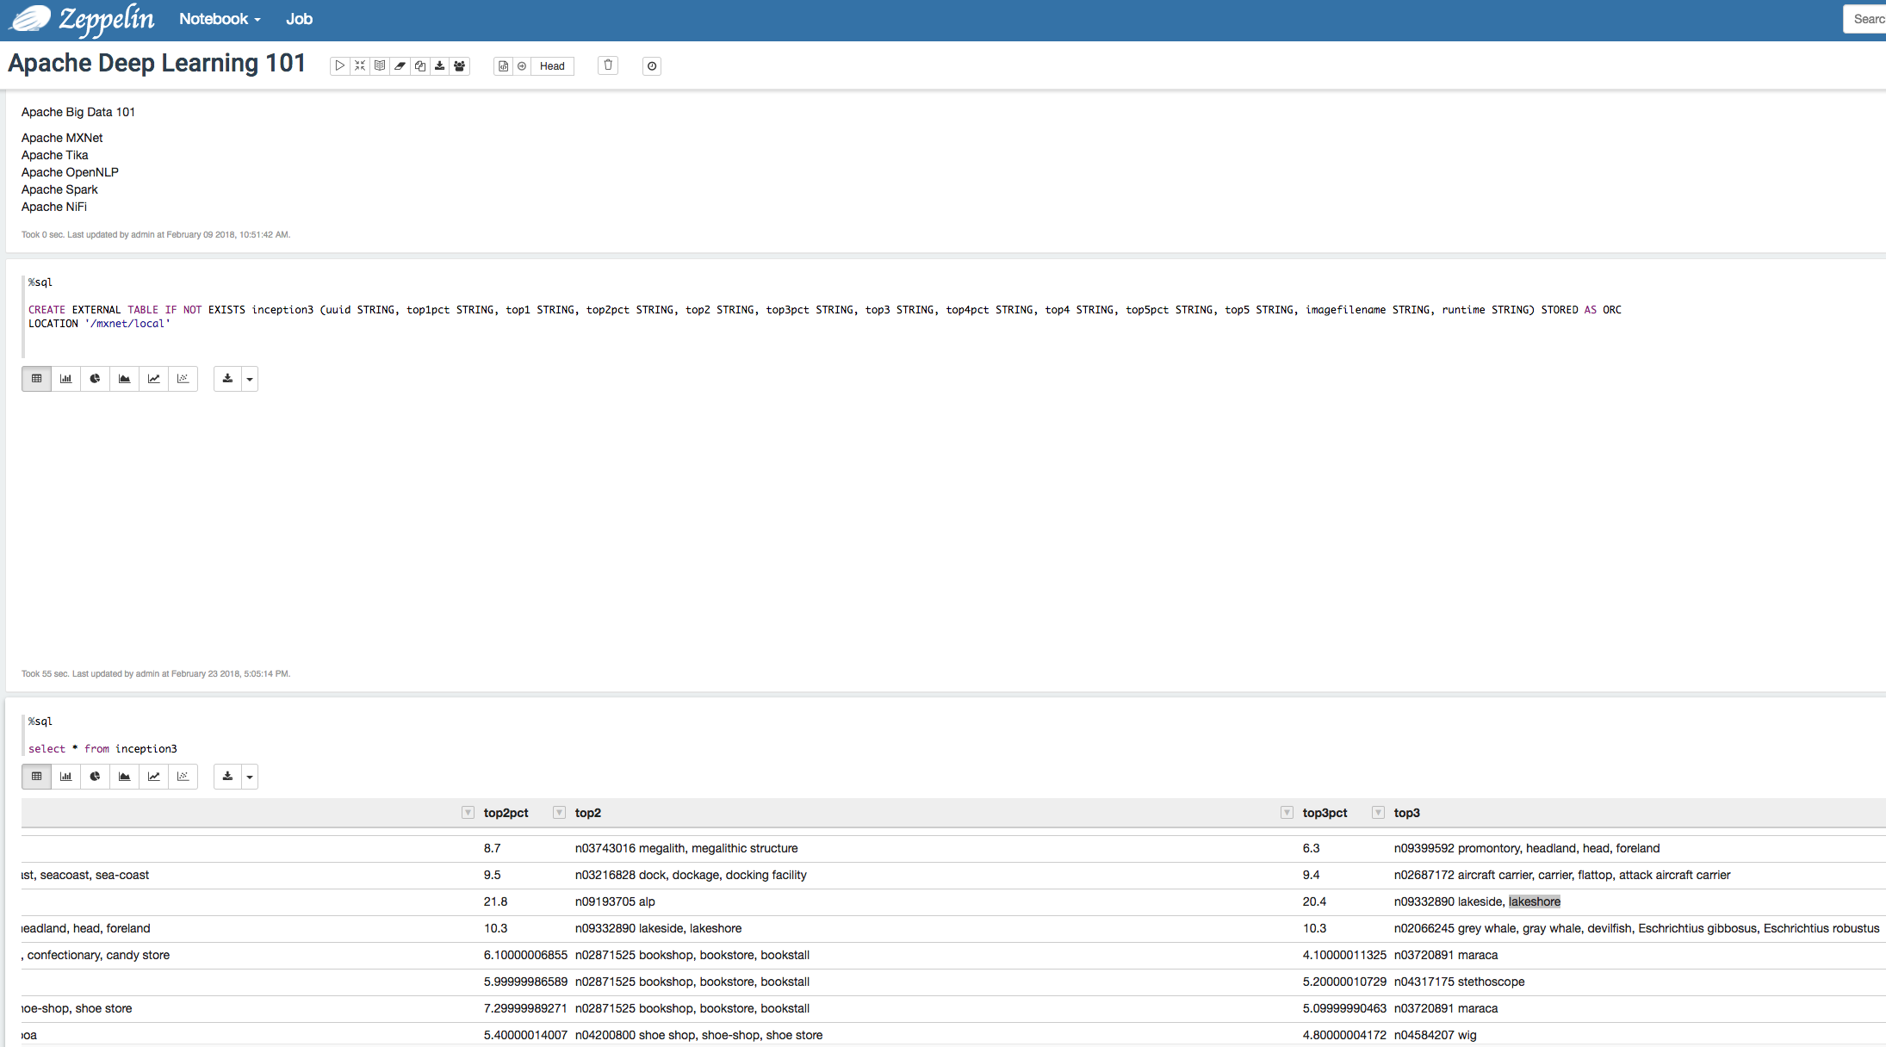Expand download options caret in CREATE TABLE paragraph
1886x1047 pixels.
coord(250,379)
